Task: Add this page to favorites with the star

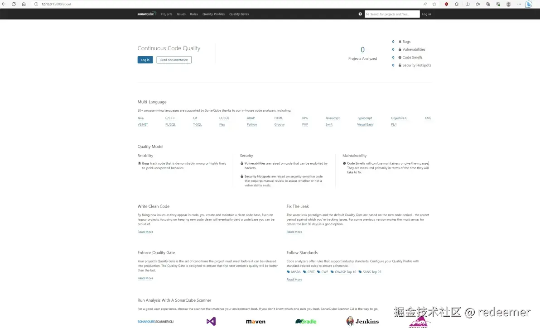Action: click(x=434, y=4)
